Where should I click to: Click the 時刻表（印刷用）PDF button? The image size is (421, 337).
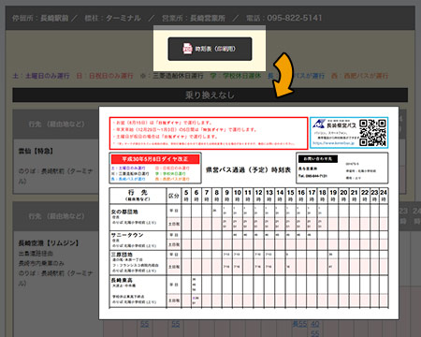(x=210, y=49)
